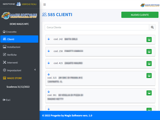Click the 'cod. 142' client label

(58, 39)
